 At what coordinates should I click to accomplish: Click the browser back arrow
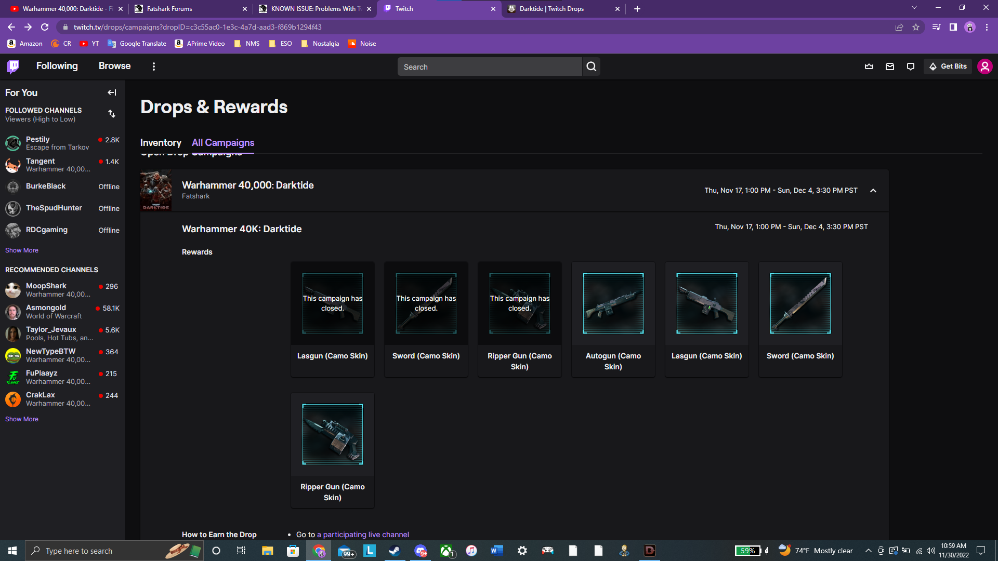pyautogui.click(x=11, y=27)
